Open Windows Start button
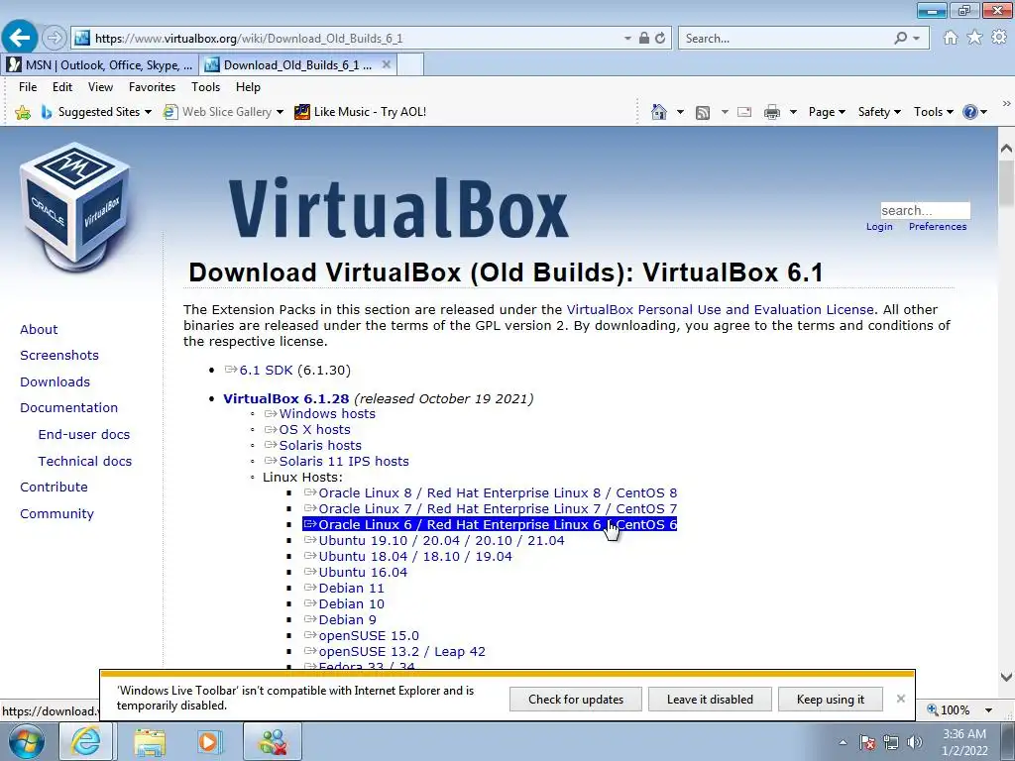The image size is (1015, 761). tap(26, 741)
